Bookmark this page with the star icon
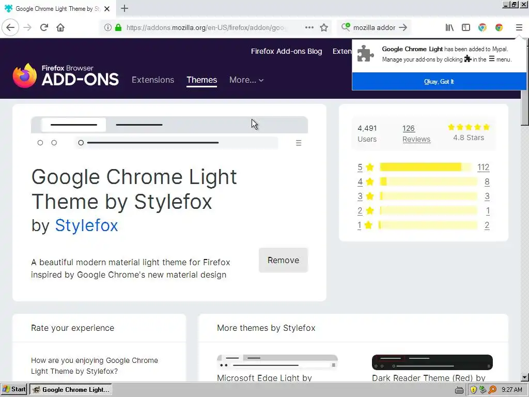Image resolution: width=529 pixels, height=397 pixels. pyautogui.click(x=324, y=27)
